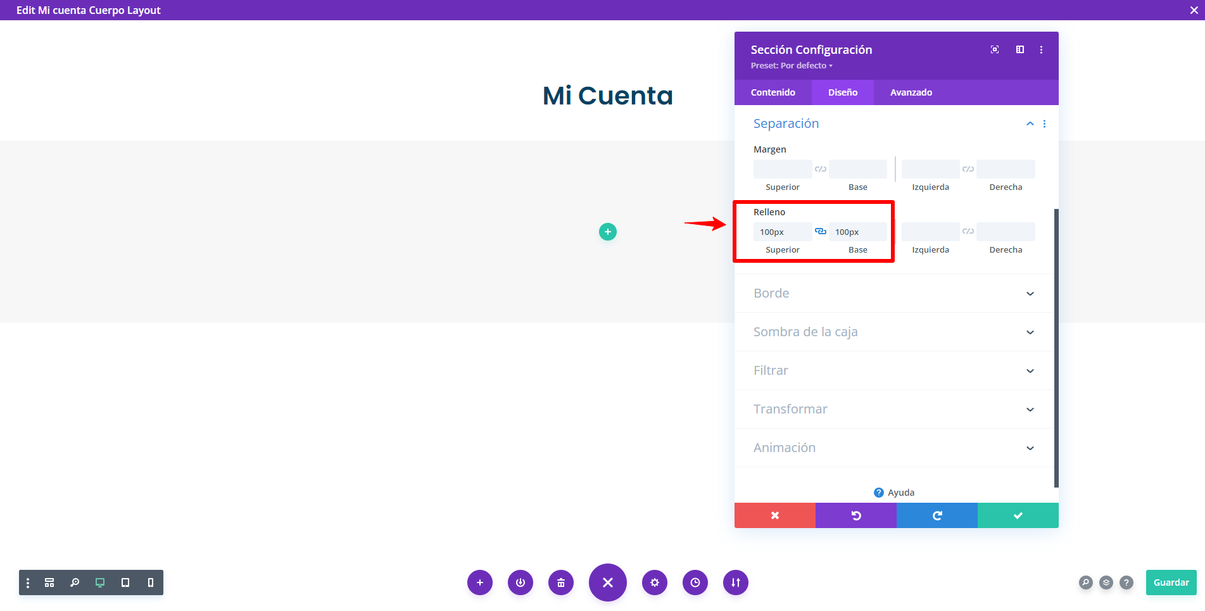
Task: Clear layout with trash button
Action: (561, 583)
